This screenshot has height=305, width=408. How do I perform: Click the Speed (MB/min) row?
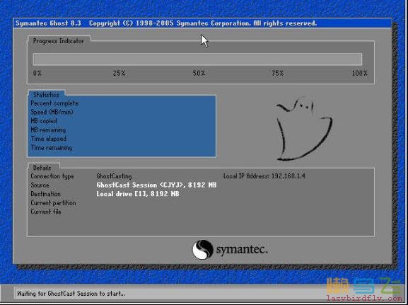52,112
